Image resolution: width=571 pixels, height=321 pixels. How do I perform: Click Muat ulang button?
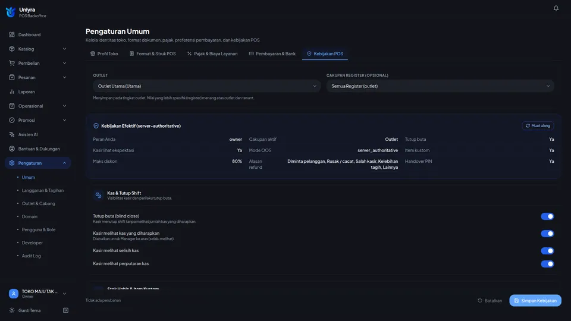pos(538,125)
